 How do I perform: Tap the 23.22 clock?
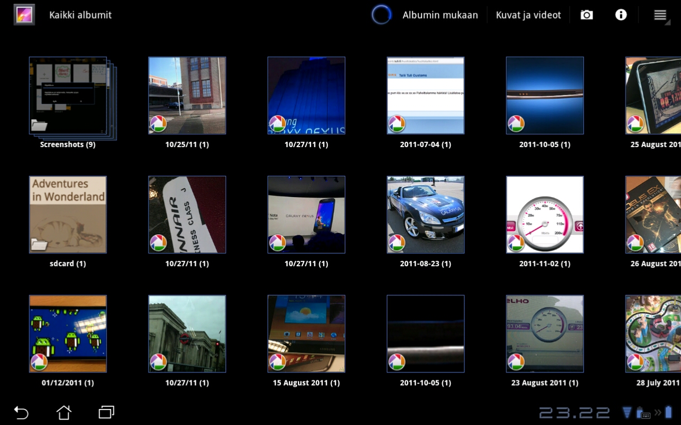[x=575, y=413]
